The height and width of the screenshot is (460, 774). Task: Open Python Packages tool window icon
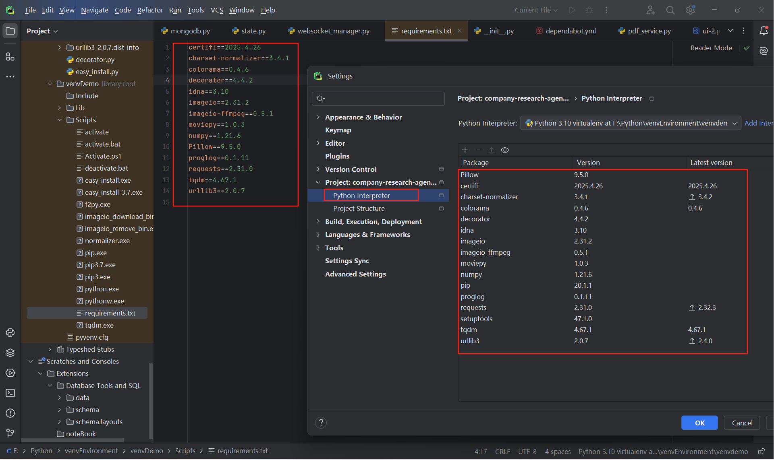(x=10, y=353)
